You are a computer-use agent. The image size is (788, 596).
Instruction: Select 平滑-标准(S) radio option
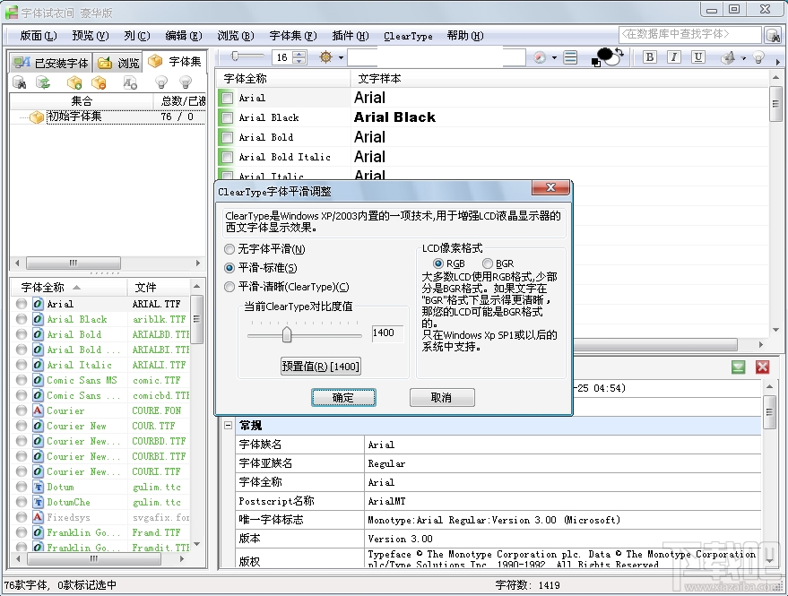(229, 268)
